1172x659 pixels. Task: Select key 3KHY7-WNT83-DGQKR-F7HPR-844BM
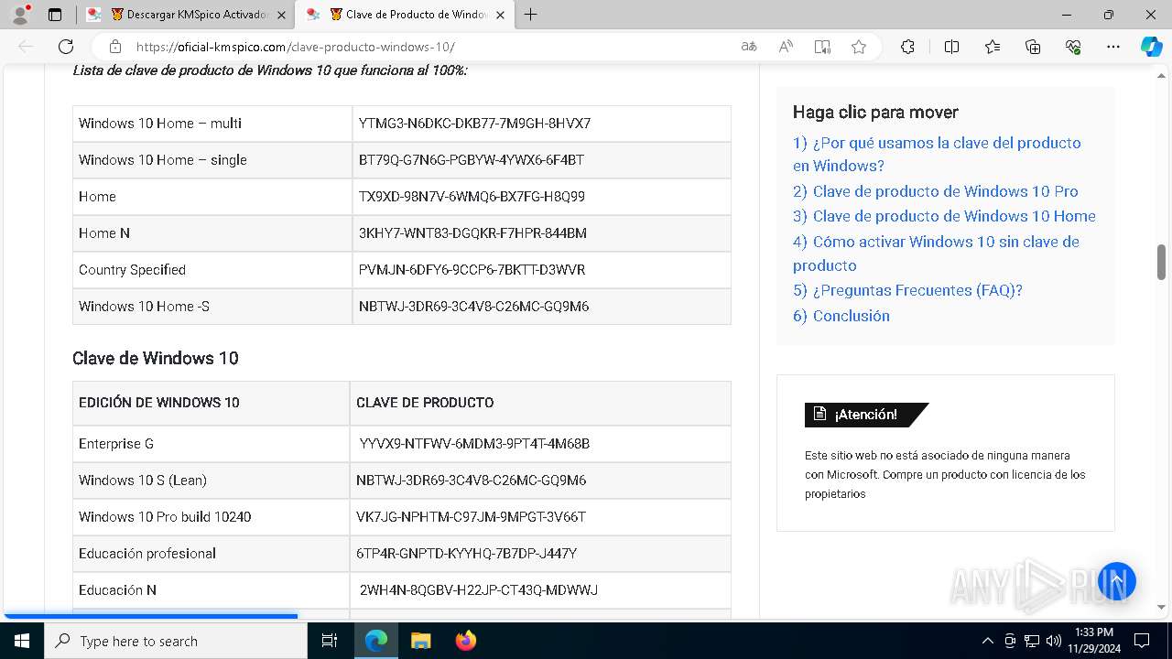tap(472, 233)
